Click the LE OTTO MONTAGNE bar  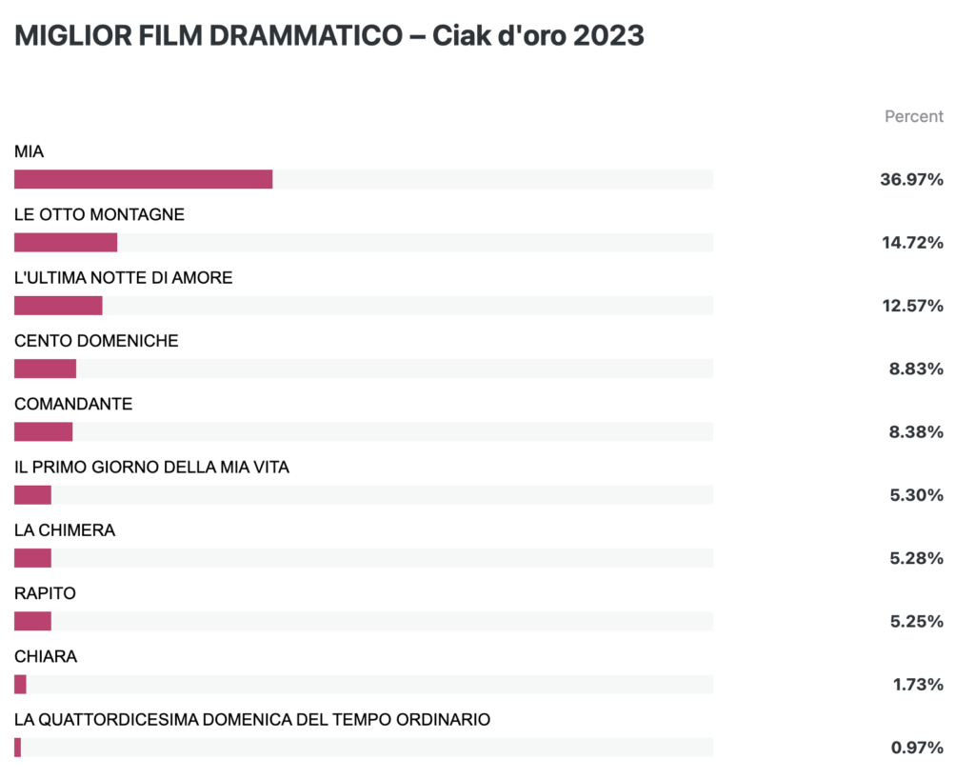coord(364,243)
